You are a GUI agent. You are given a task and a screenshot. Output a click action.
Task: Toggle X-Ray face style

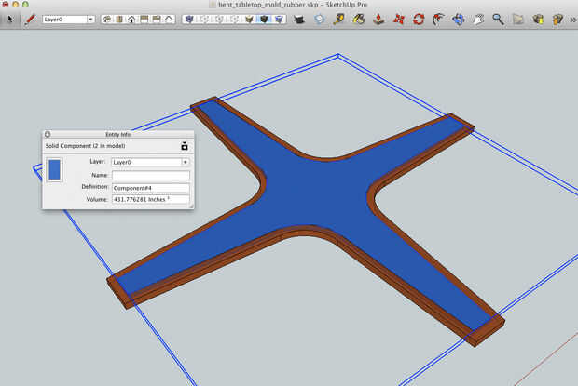[x=190, y=19]
